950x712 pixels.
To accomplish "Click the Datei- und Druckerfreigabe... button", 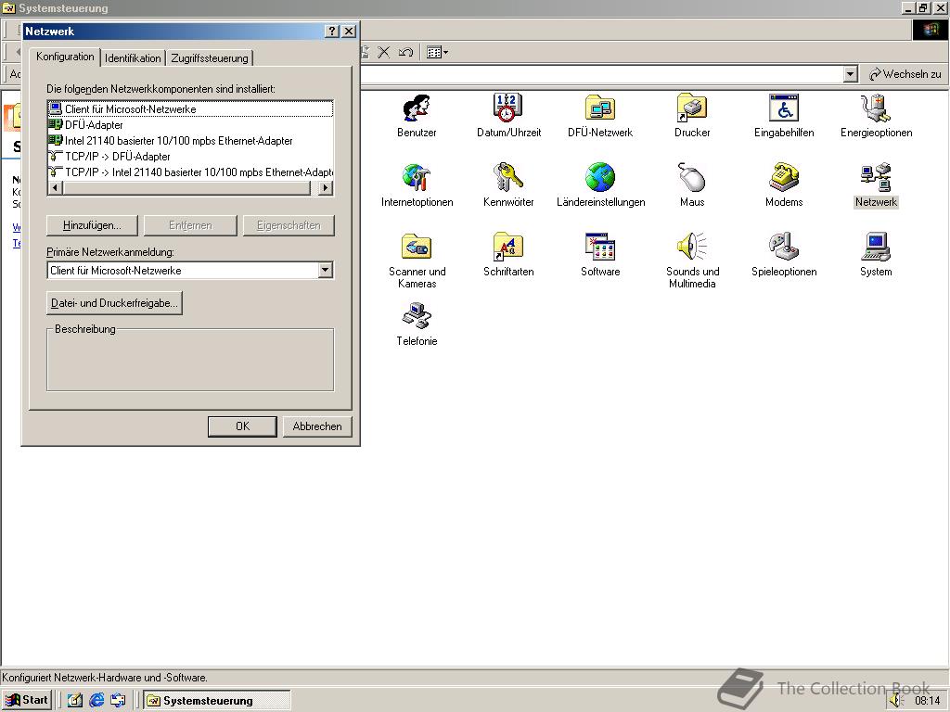I will [x=114, y=303].
